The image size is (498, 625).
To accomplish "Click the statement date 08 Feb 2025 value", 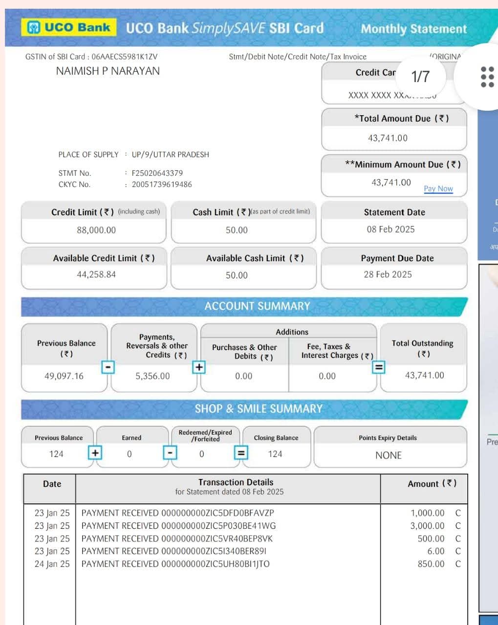I will 390,229.
